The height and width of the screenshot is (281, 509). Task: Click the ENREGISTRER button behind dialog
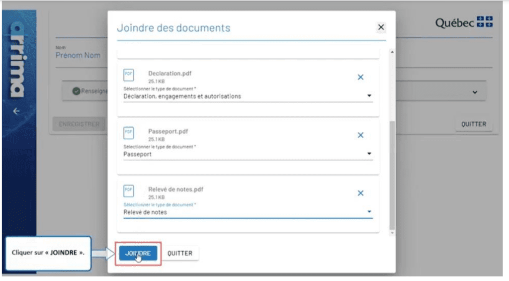[x=79, y=124]
